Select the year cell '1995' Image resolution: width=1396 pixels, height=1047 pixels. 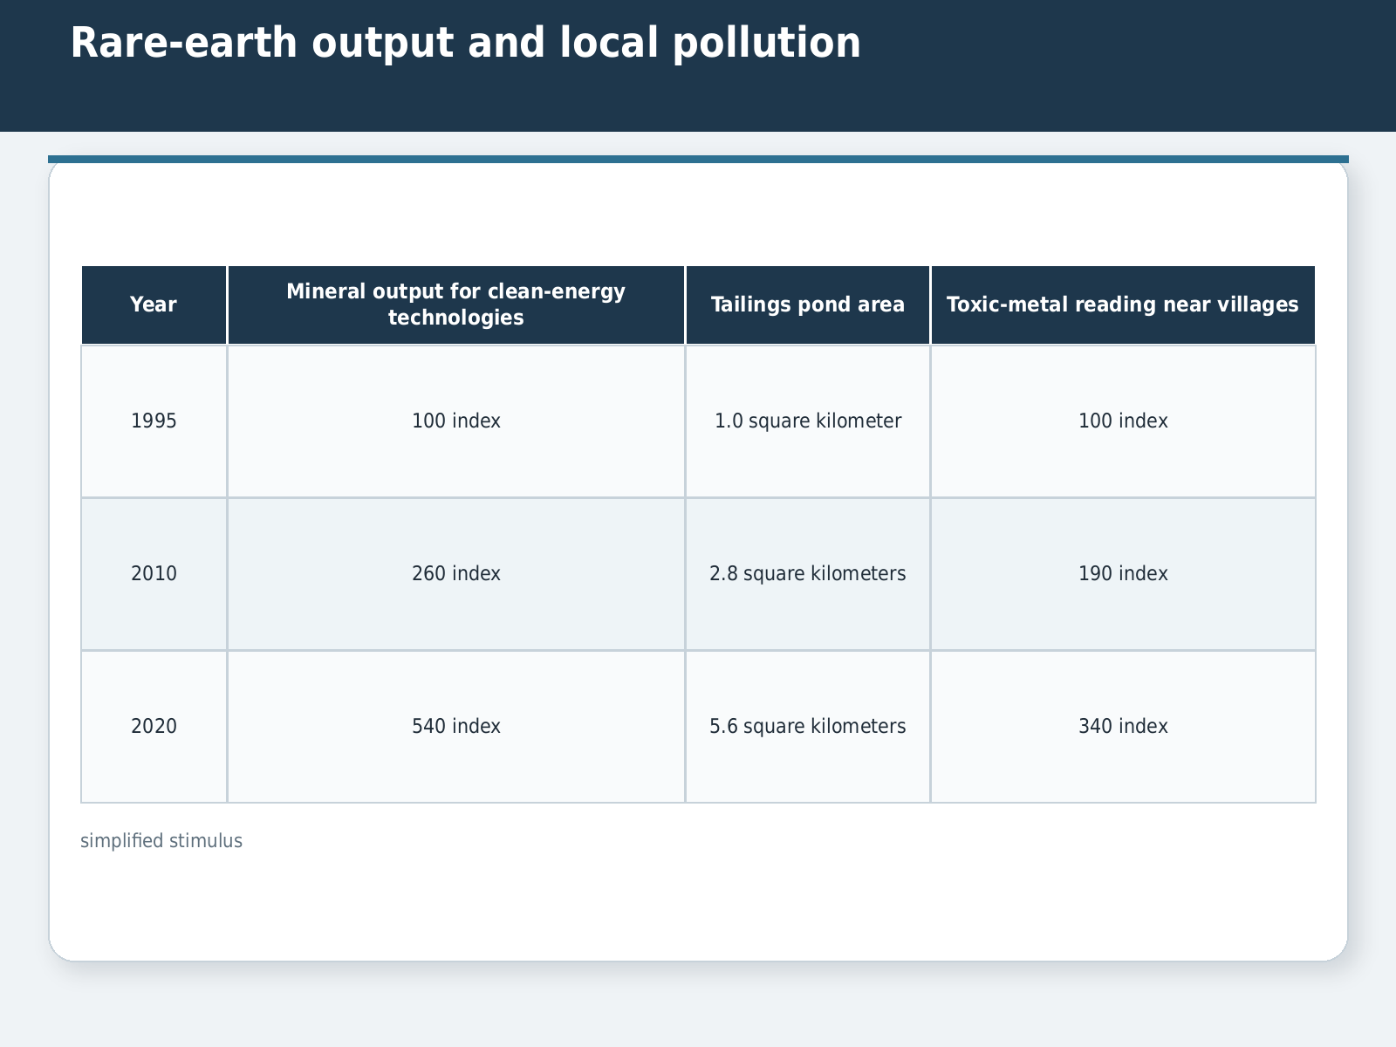point(154,421)
